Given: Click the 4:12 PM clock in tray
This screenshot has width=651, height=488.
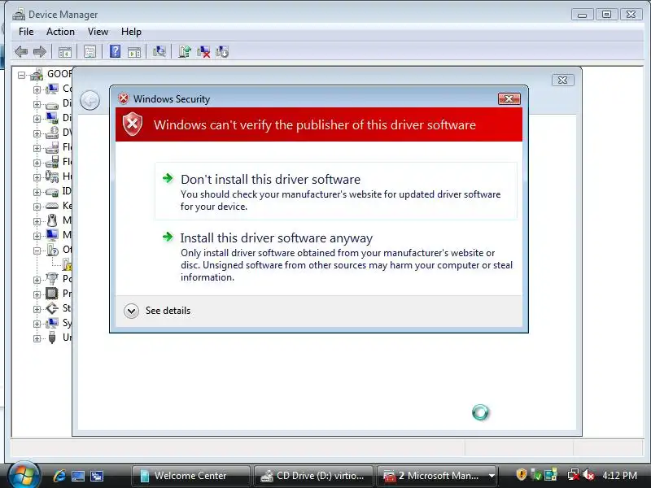Looking at the screenshot, I should (619, 475).
